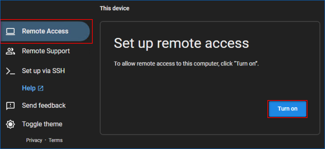This screenshot has width=325, height=149.
Task: Open the Terms link
Action: click(x=56, y=140)
